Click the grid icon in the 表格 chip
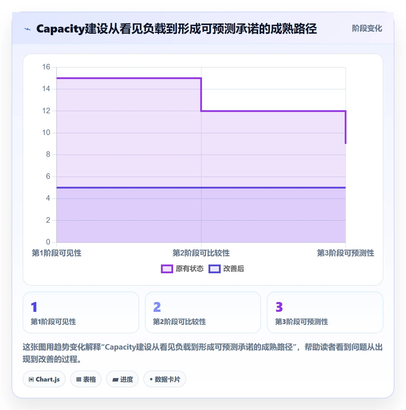Viewport: 406px width, 410px height. click(x=79, y=380)
